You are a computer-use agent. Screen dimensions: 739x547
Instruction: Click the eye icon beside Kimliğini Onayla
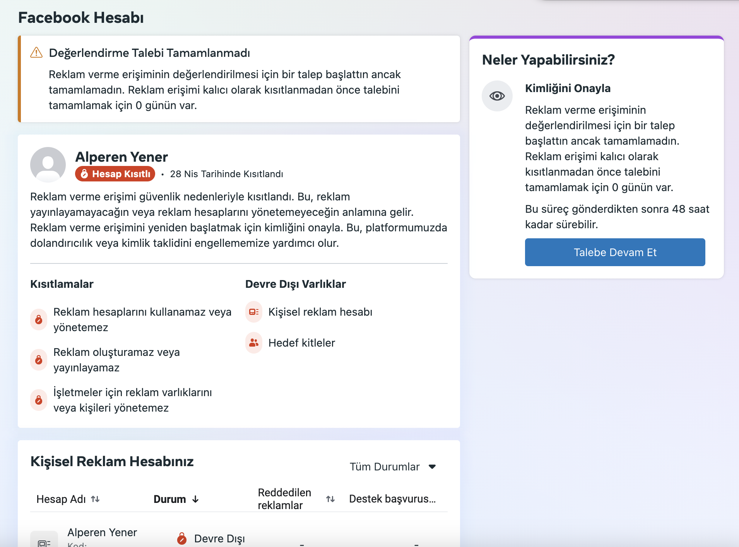(x=497, y=96)
